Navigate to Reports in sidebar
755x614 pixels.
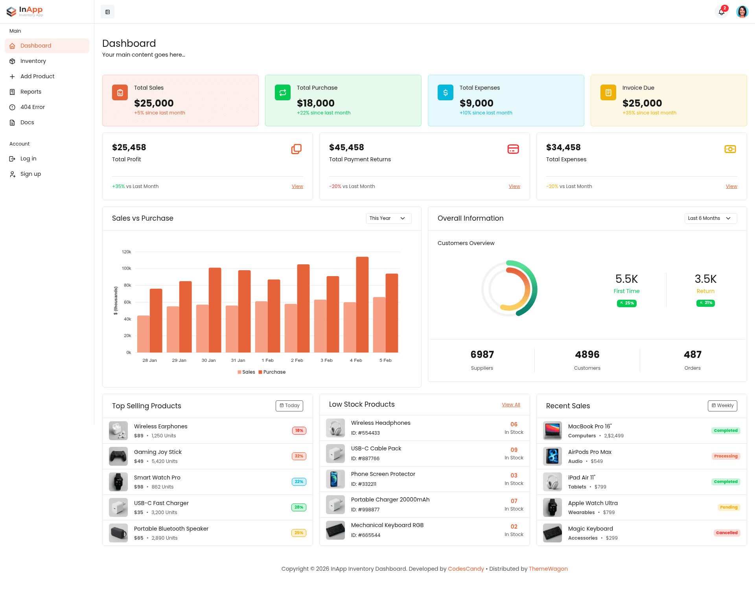point(47,92)
